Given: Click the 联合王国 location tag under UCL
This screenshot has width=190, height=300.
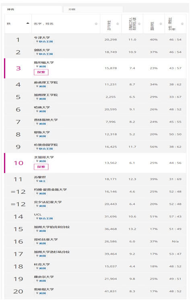Looking at the screenshot, I should pyautogui.click(x=45, y=218).
